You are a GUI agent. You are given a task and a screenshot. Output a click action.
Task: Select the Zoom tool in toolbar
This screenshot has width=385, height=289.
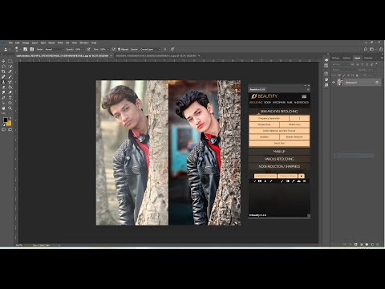tap(10, 108)
